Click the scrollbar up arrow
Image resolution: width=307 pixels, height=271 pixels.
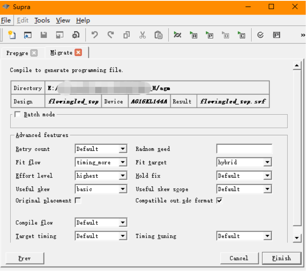(297, 65)
